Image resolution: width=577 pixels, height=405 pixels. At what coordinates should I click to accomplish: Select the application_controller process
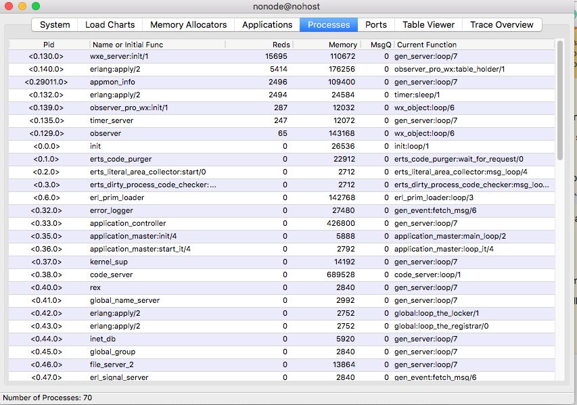(281, 223)
